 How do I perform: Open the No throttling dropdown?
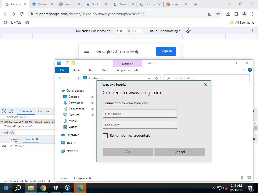point(171,31)
